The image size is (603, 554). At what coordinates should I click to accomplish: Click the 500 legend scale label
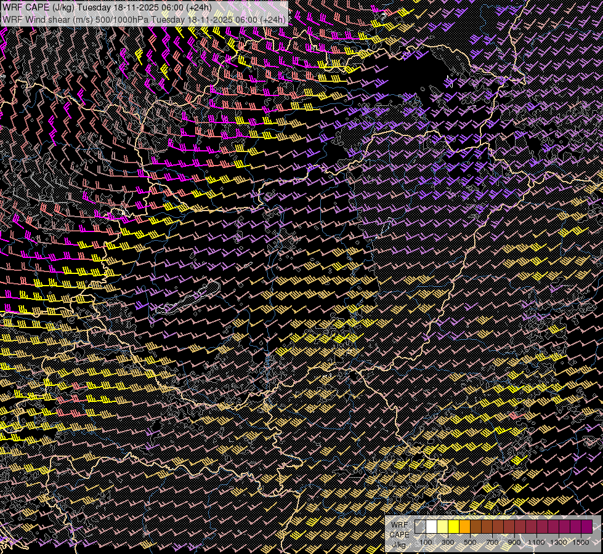pyautogui.click(x=470, y=542)
